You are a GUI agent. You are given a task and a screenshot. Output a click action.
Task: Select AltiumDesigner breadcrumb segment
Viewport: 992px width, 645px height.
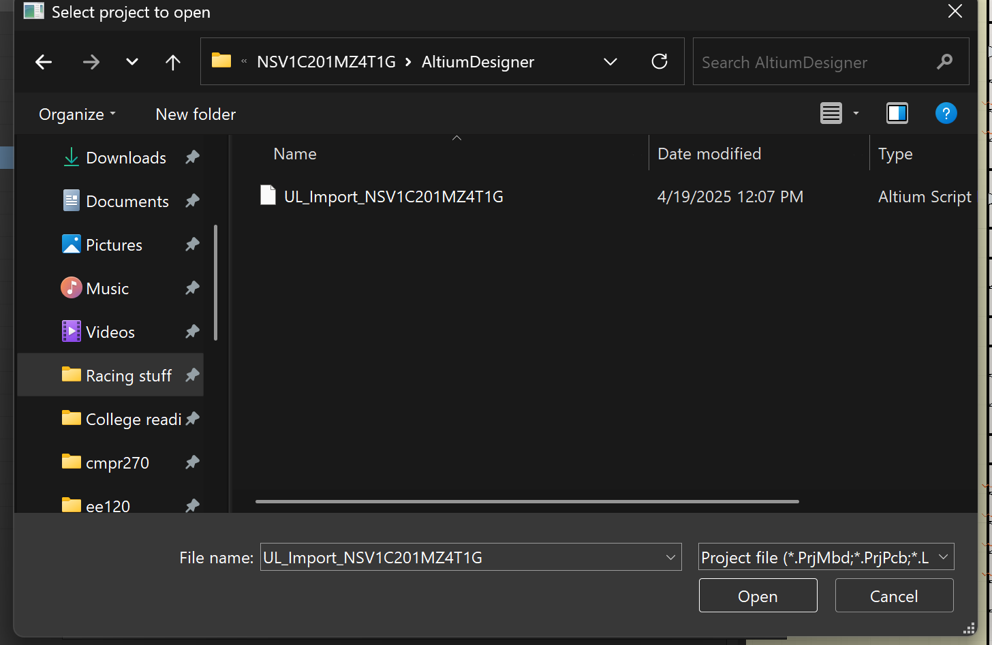(x=478, y=62)
